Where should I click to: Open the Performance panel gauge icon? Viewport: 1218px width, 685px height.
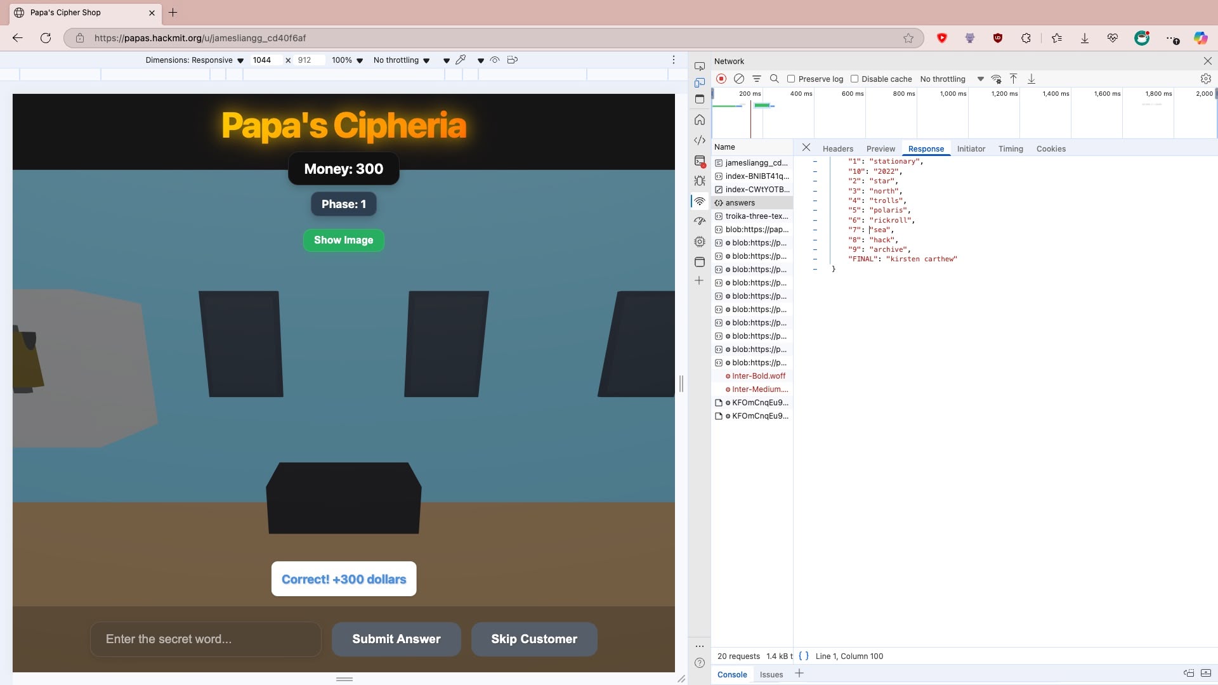click(700, 221)
